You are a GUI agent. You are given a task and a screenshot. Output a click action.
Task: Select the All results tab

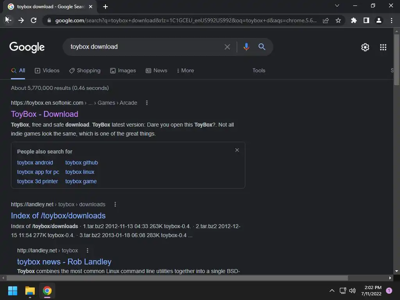(18, 71)
